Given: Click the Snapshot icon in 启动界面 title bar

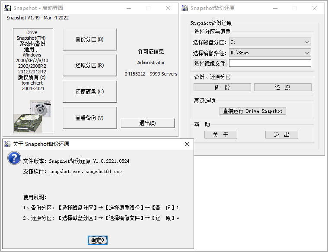Looking at the screenshot, I should pyautogui.click(x=7, y=8).
